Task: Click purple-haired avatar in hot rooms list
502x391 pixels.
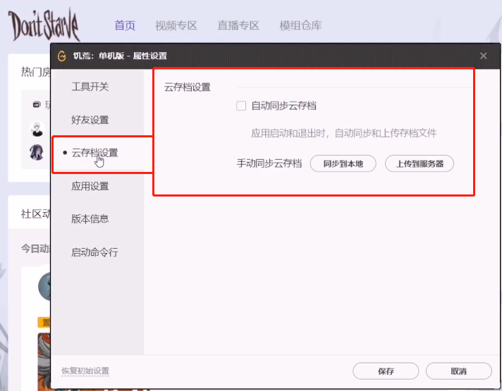Action: pos(37,151)
